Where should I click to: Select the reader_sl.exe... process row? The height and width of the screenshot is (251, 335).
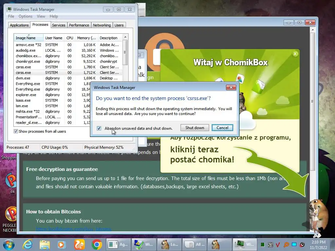(x=52, y=123)
